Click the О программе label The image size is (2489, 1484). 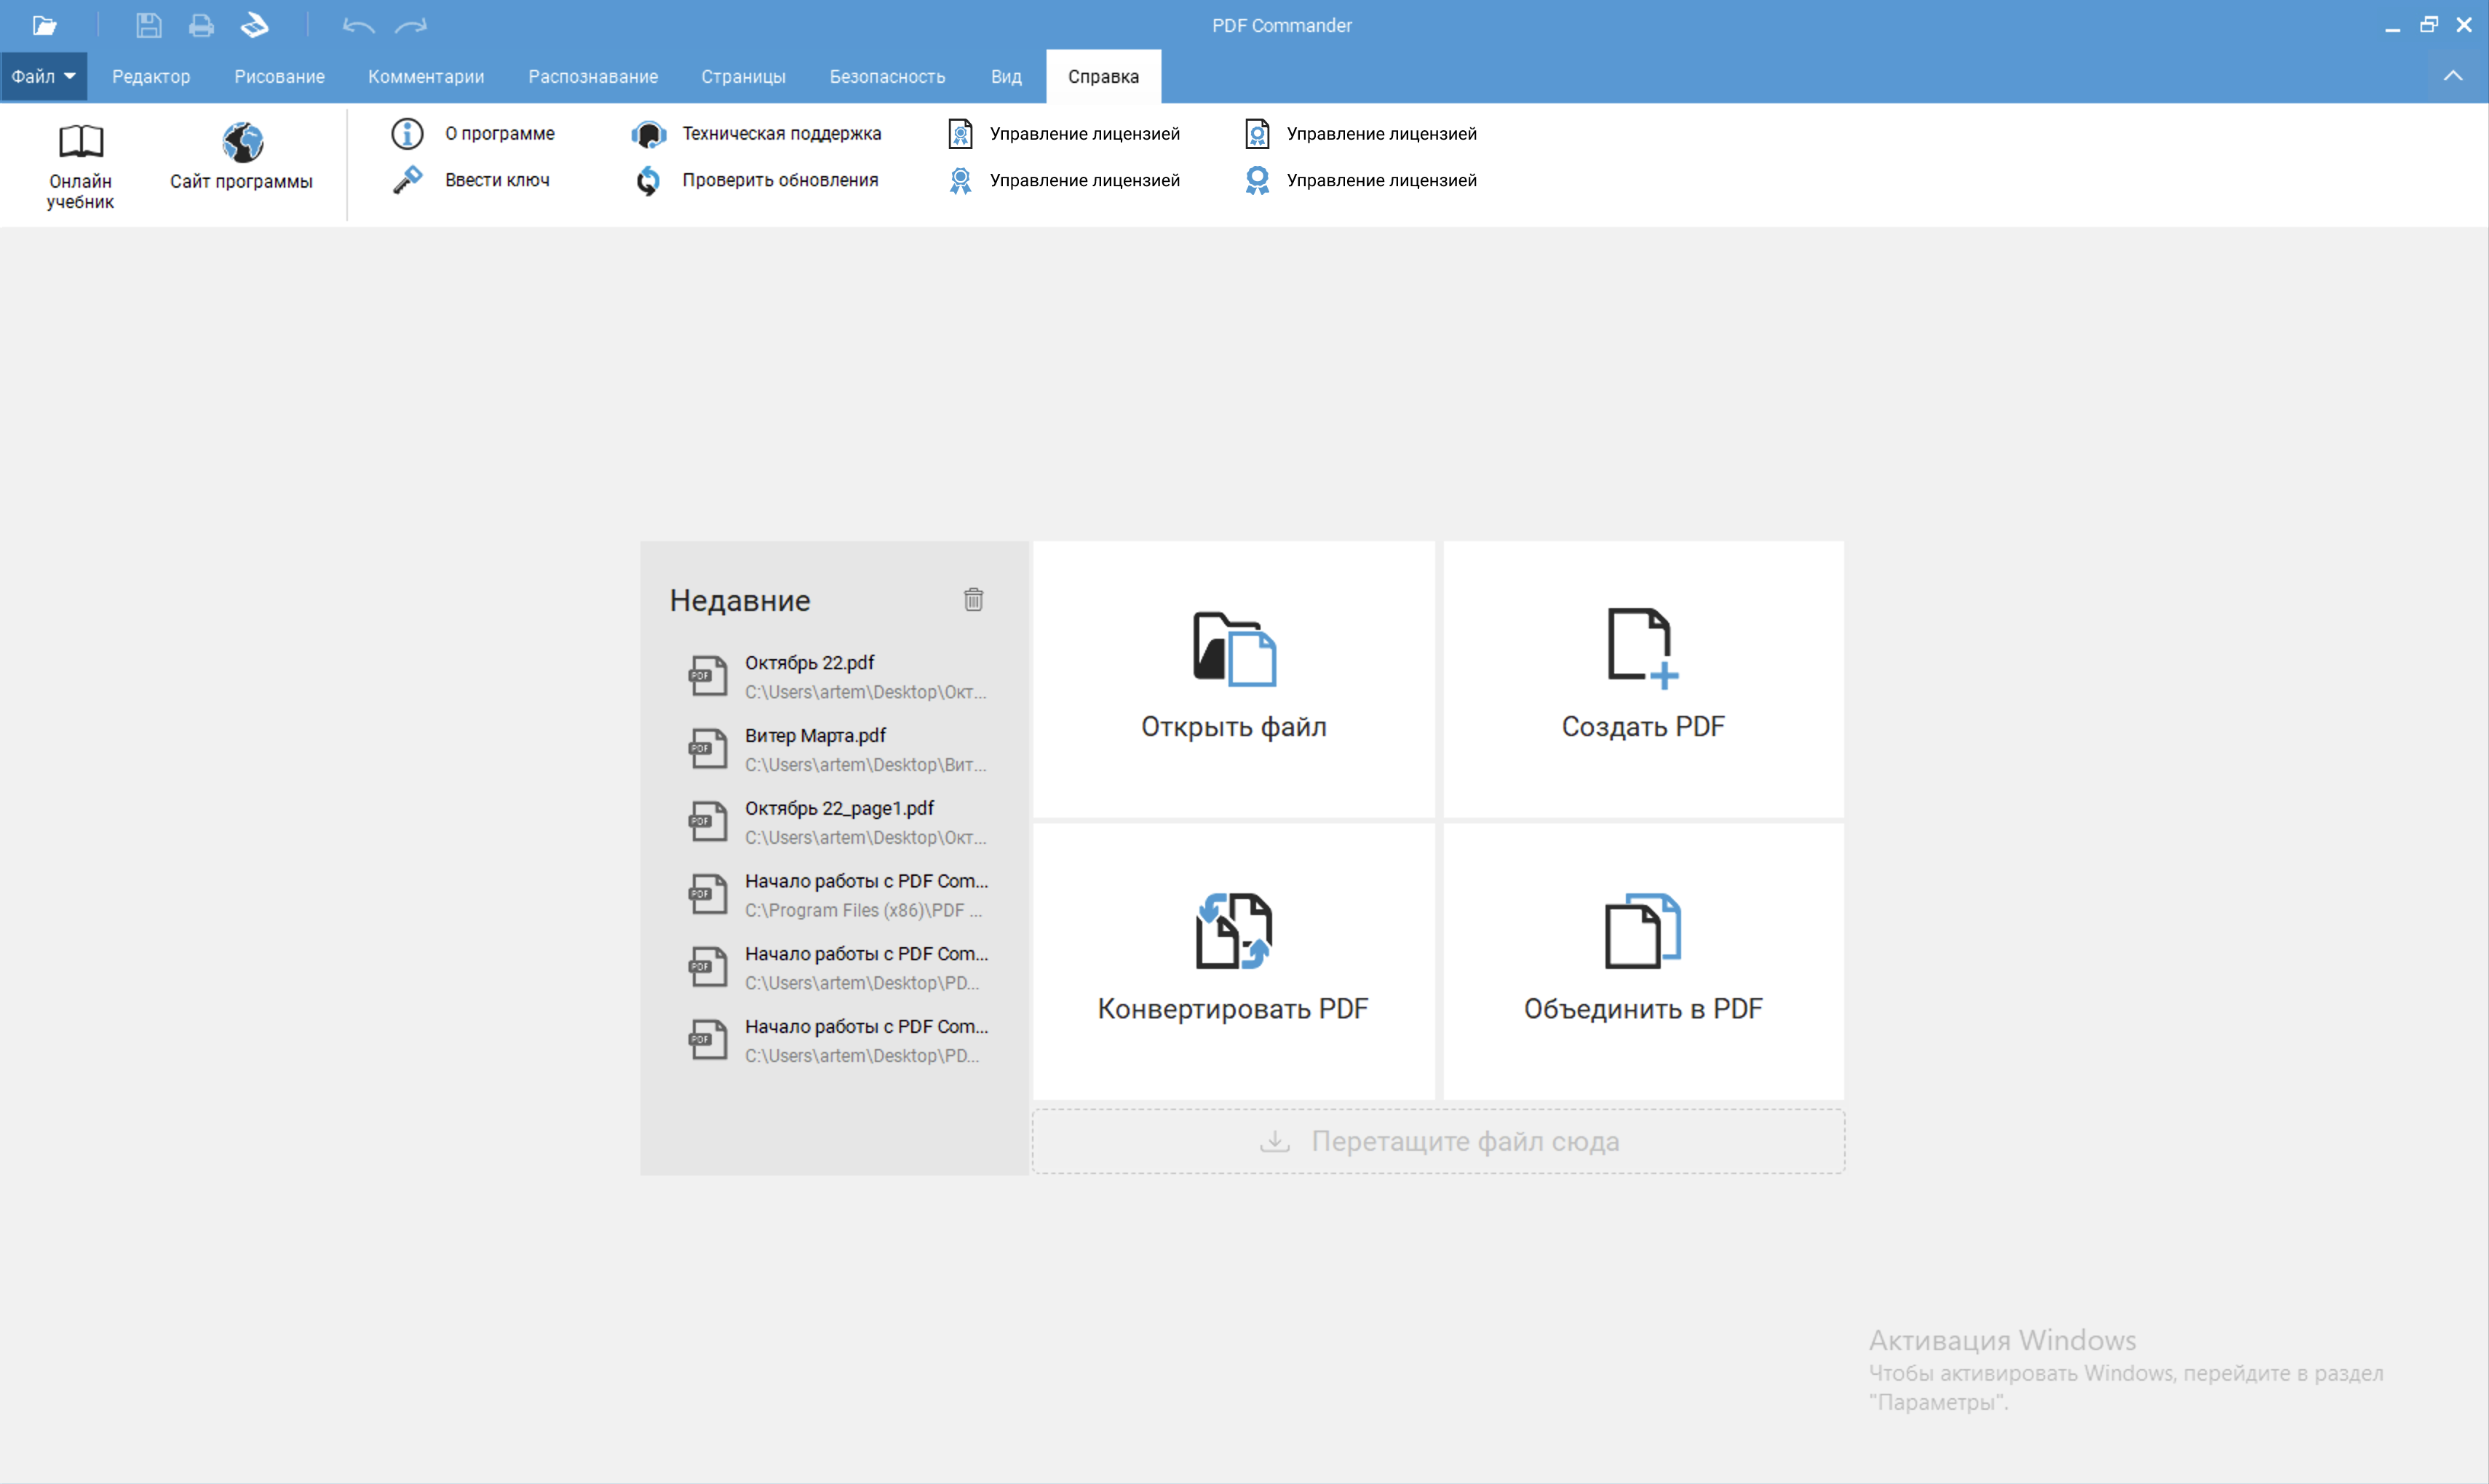coord(499,133)
